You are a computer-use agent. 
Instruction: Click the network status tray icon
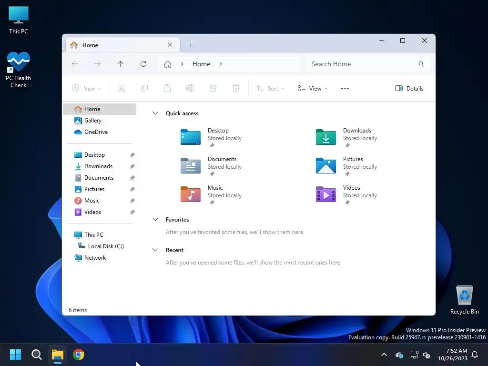tap(414, 355)
